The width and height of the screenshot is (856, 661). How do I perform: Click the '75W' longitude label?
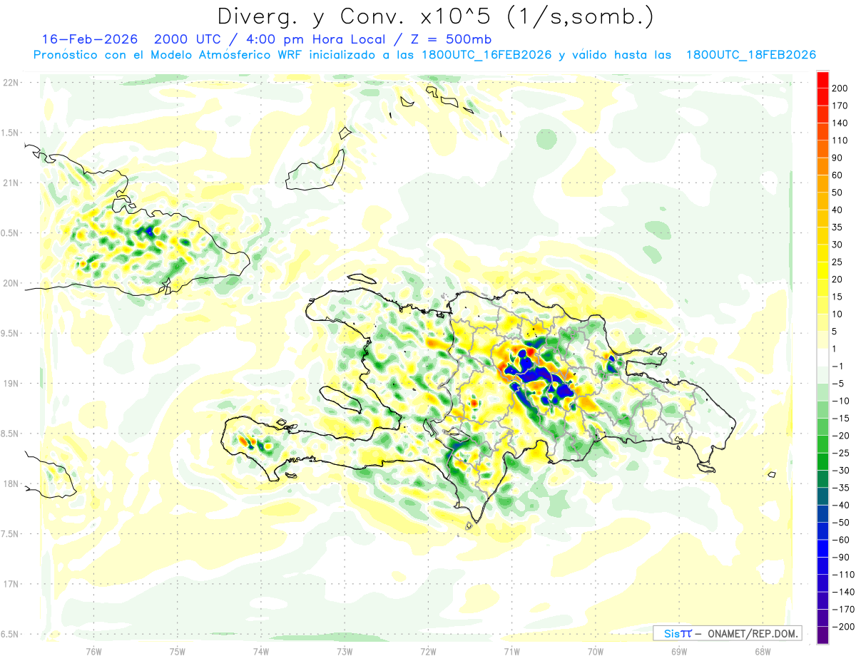(x=178, y=652)
